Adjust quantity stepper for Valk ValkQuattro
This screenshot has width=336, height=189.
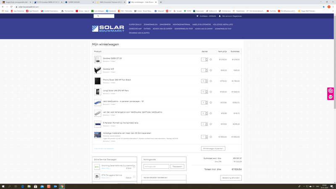pos(207,102)
